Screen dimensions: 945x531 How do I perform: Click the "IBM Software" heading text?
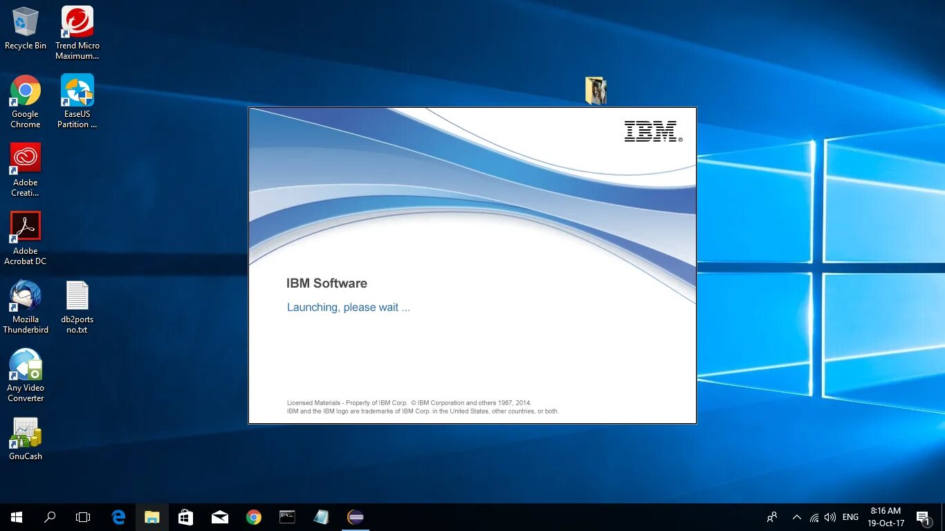point(327,283)
